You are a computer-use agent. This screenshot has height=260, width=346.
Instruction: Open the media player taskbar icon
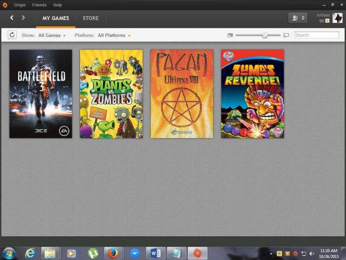pyautogui.click(x=71, y=254)
